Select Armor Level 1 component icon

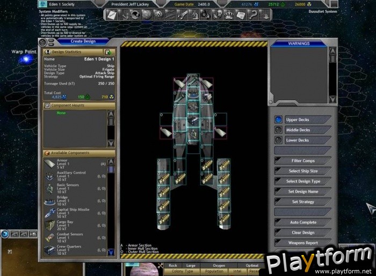tap(49, 164)
